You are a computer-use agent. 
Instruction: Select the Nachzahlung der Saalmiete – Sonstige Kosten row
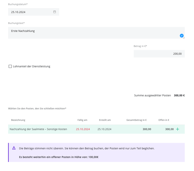(x=96, y=129)
